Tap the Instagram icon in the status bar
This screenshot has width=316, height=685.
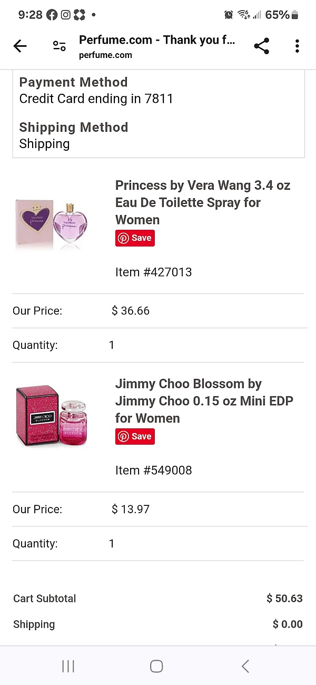coord(65,14)
